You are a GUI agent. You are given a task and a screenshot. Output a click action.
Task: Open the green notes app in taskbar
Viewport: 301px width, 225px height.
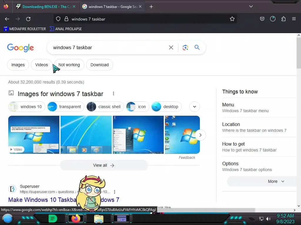pos(53,219)
